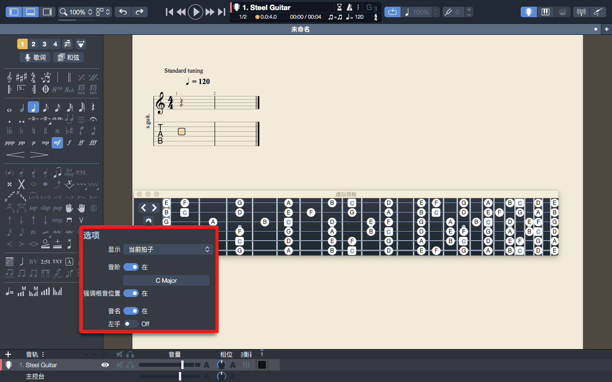Select the quarter note duration

[33, 107]
